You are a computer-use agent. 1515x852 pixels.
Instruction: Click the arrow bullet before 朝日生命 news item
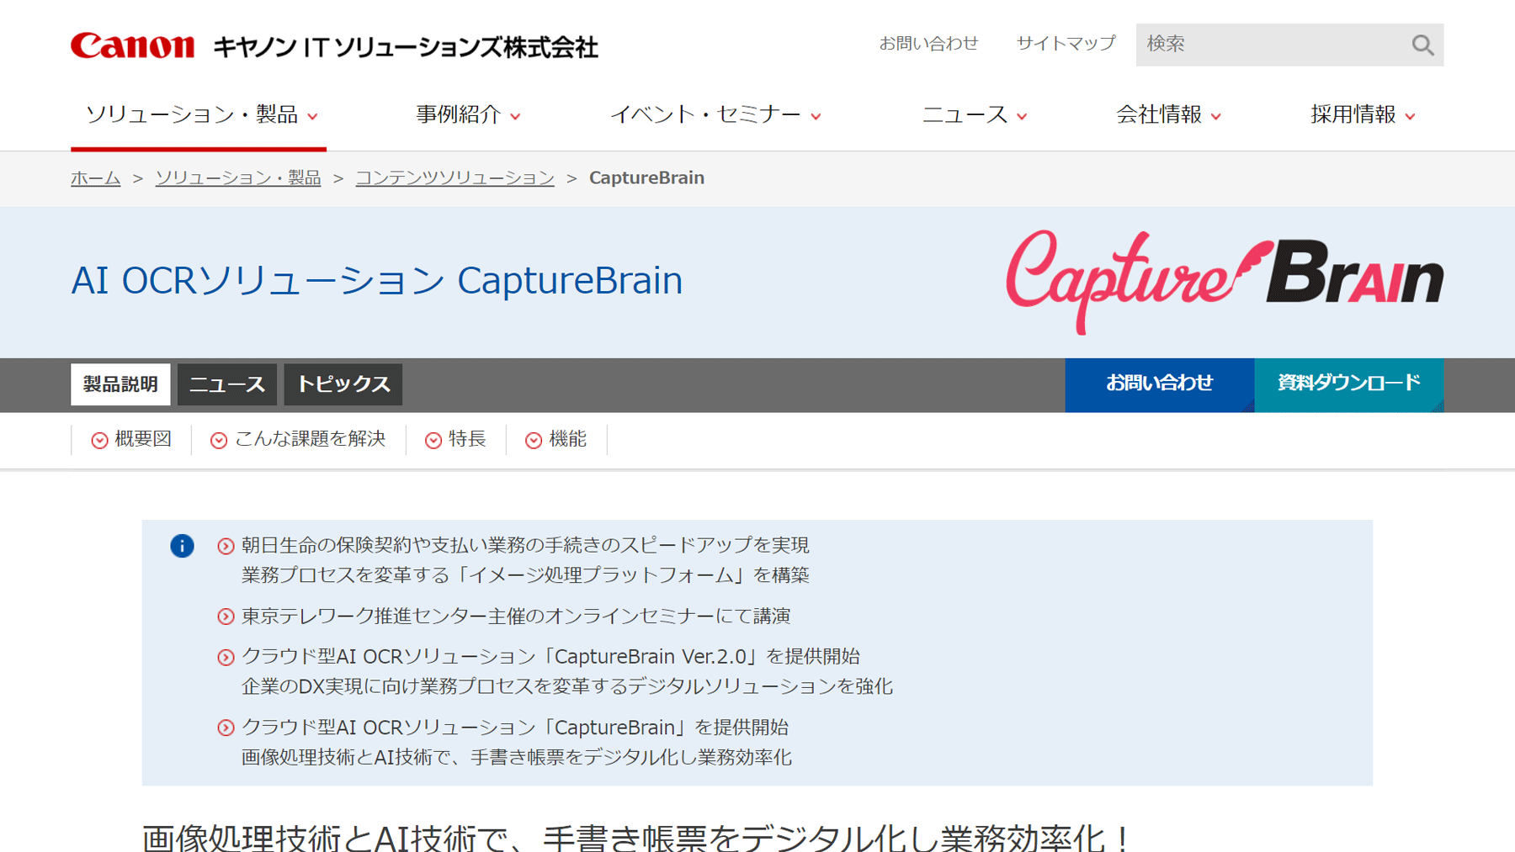(x=226, y=547)
